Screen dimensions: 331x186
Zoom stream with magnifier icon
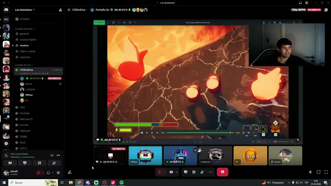[298, 140]
